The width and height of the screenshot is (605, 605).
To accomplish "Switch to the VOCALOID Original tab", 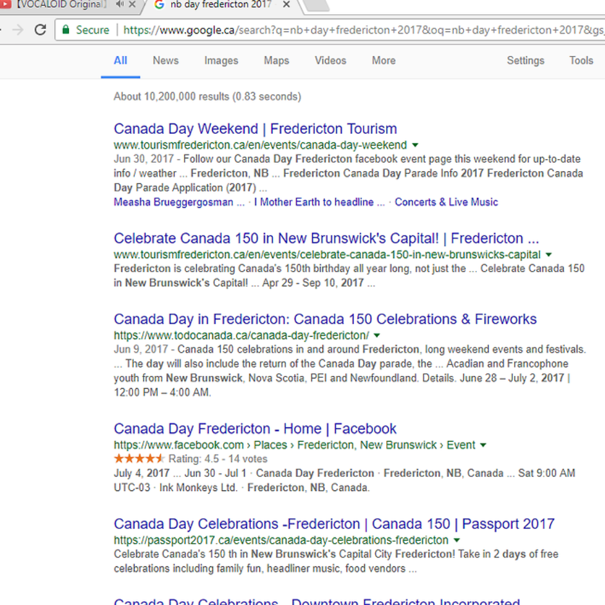I will (58, 5).
